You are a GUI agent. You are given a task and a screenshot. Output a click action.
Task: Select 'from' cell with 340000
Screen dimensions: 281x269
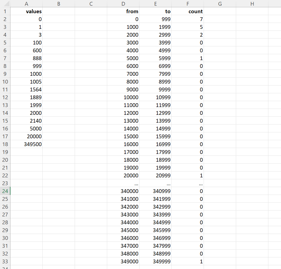tap(123, 191)
